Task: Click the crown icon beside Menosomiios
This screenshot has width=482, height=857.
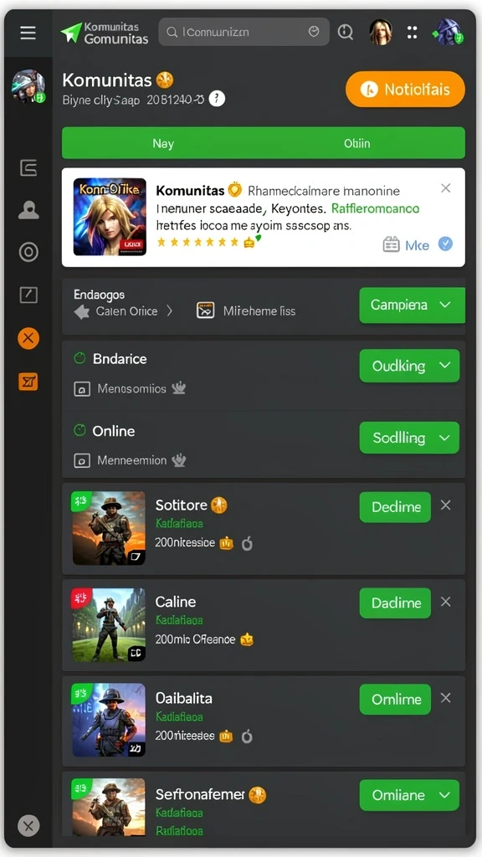Action: (x=179, y=388)
